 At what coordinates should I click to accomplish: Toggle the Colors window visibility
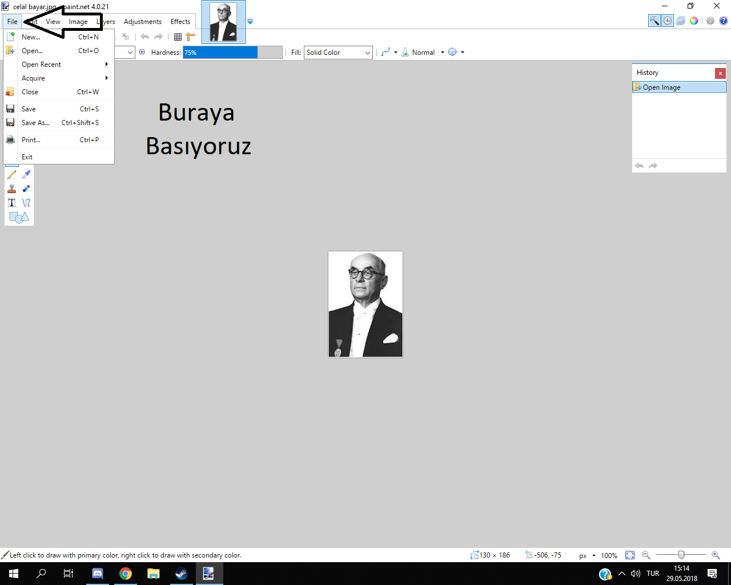694,21
